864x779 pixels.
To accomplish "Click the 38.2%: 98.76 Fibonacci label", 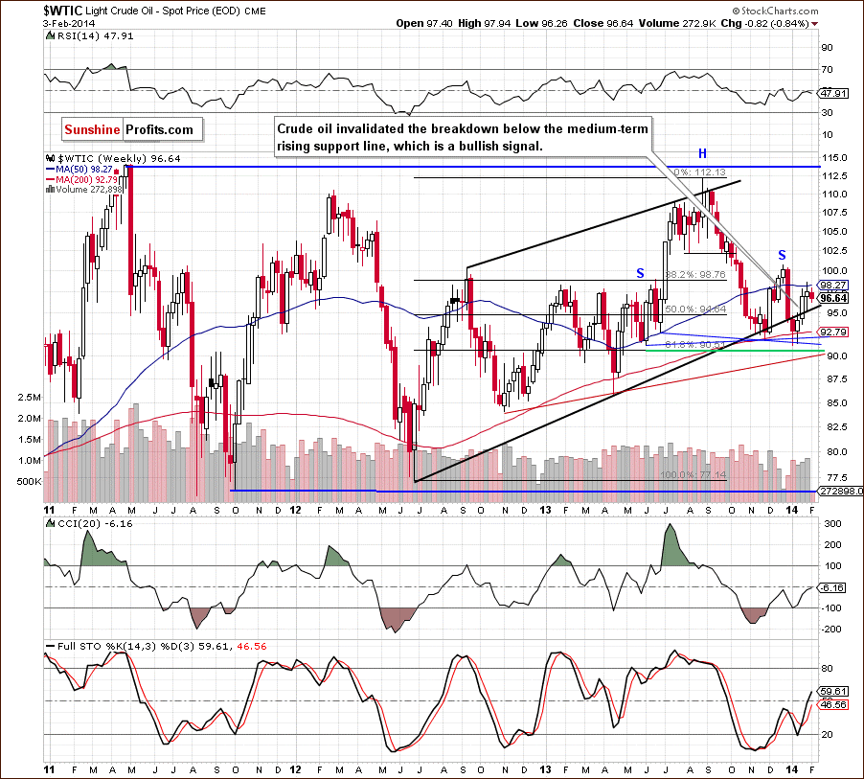I will (695, 275).
